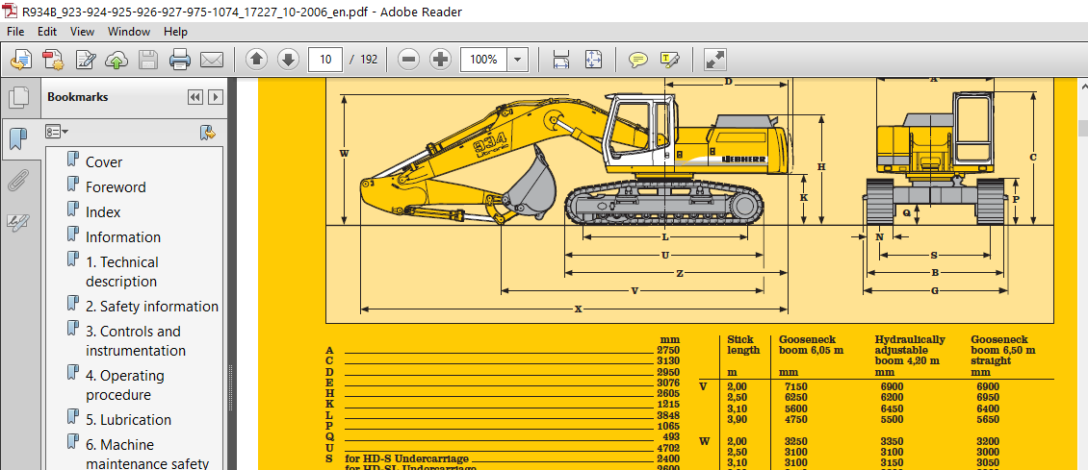
Task: Collapse the bookmarks panel with double arrow
Action: [195, 97]
